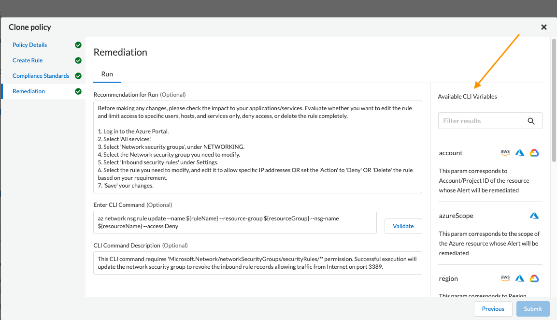Go to the Create Rule step

[28, 60]
